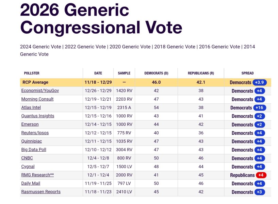The width and height of the screenshot is (278, 204).
Task: Open the Big Data Poll link
Action: 34,150
